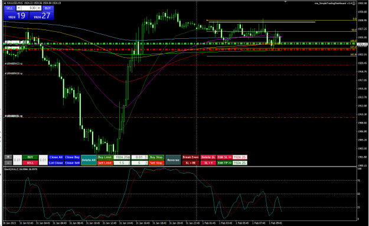Click the plus button on the dashboard panel
This screenshot has width=369, height=226.
tap(8, 157)
